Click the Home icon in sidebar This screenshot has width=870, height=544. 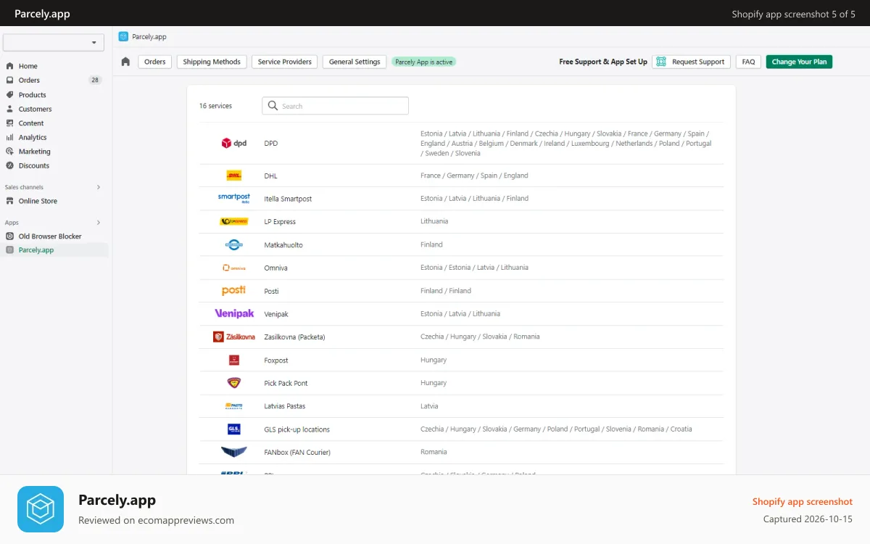click(x=9, y=66)
